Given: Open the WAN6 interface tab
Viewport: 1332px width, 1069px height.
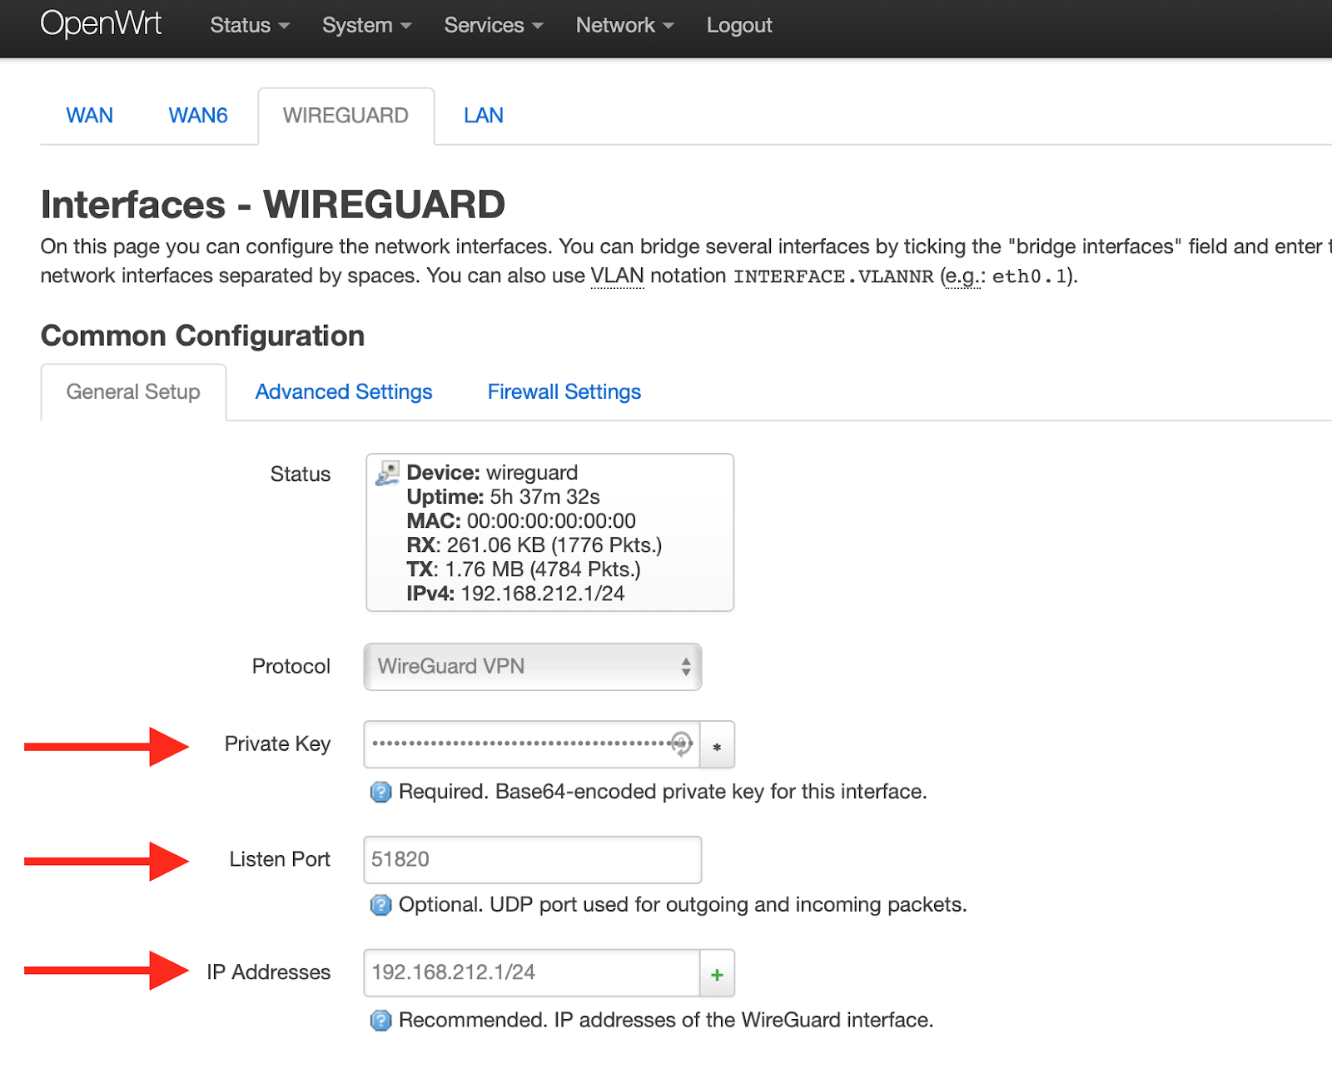Looking at the screenshot, I should [x=197, y=116].
